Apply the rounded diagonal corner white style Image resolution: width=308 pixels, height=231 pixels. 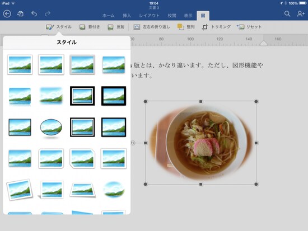coord(51,159)
